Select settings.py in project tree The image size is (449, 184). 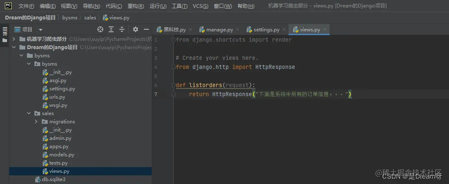[80, 89]
